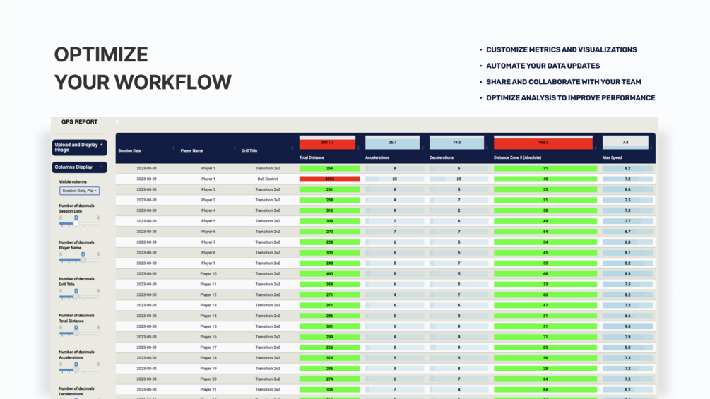Select the 'Ball Control' drill cell
The image size is (710, 399).
tap(268, 179)
